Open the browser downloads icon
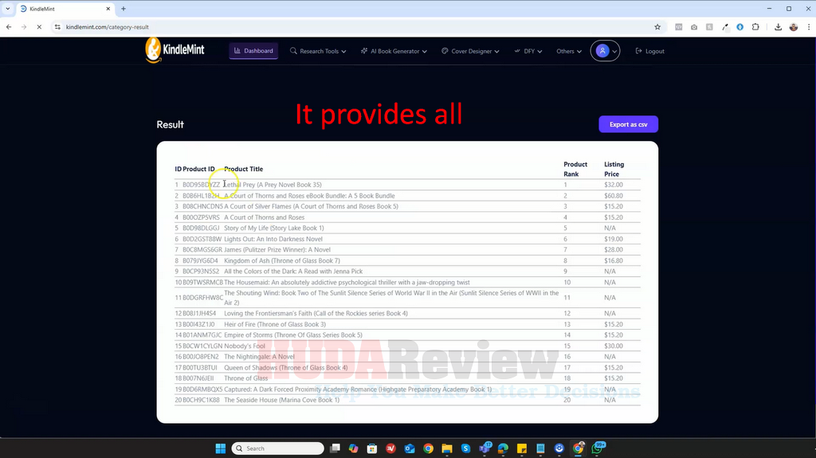 pyautogui.click(x=778, y=26)
